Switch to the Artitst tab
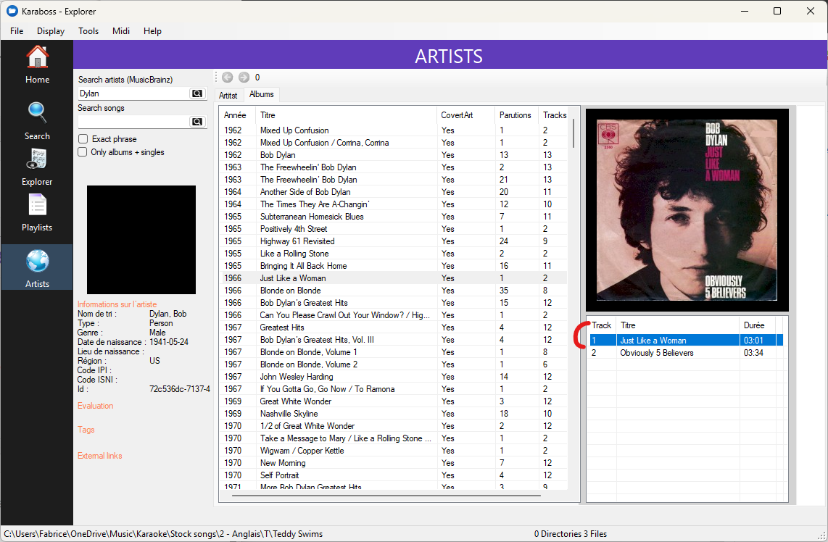This screenshot has height=542, width=828. 228,95
